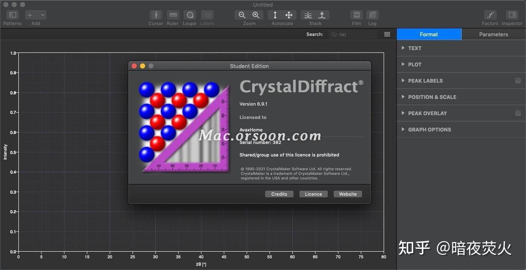Click the hkl search field
526x270 pixels.
pyautogui.click(x=353, y=34)
